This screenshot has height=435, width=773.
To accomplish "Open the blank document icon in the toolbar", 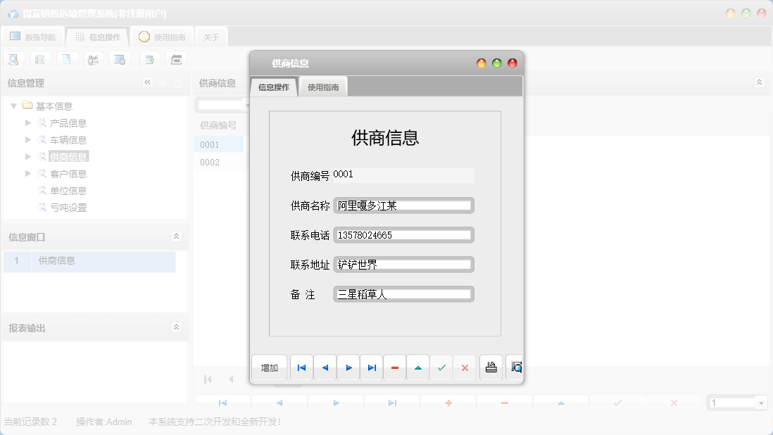I will click(67, 59).
